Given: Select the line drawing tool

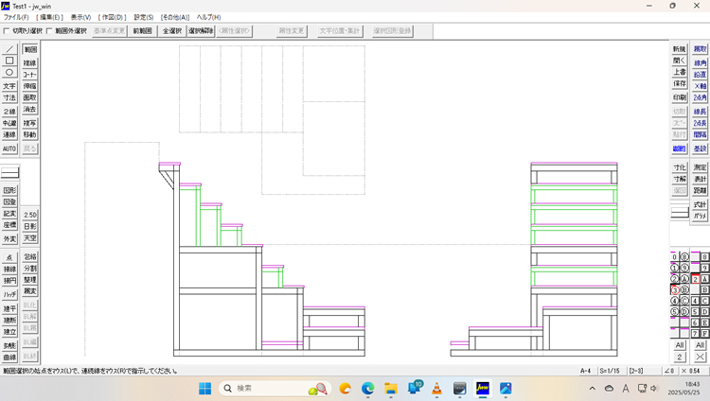Looking at the screenshot, I should pyautogui.click(x=9, y=48).
